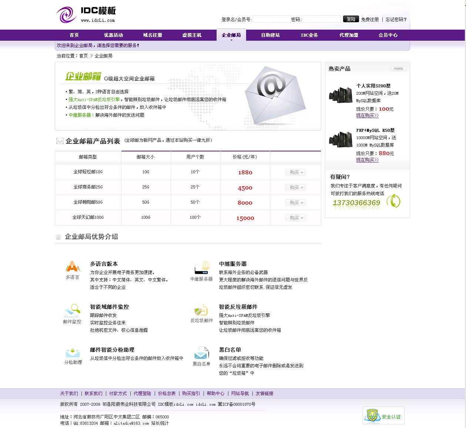Click the 个人实用S200型 server thumbnail
The width and height of the screenshot is (466, 428).
(340, 95)
